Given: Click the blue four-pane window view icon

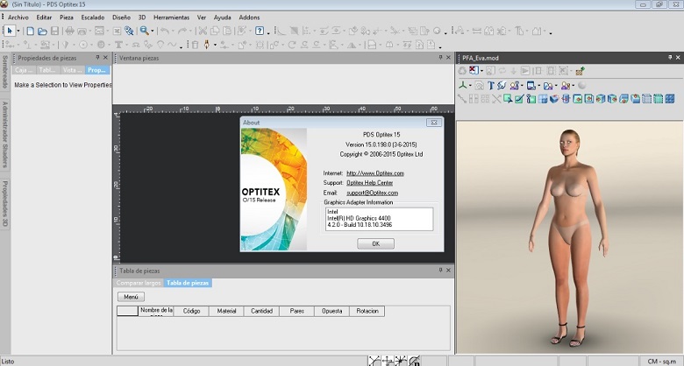Looking at the screenshot, I should [x=543, y=99].
